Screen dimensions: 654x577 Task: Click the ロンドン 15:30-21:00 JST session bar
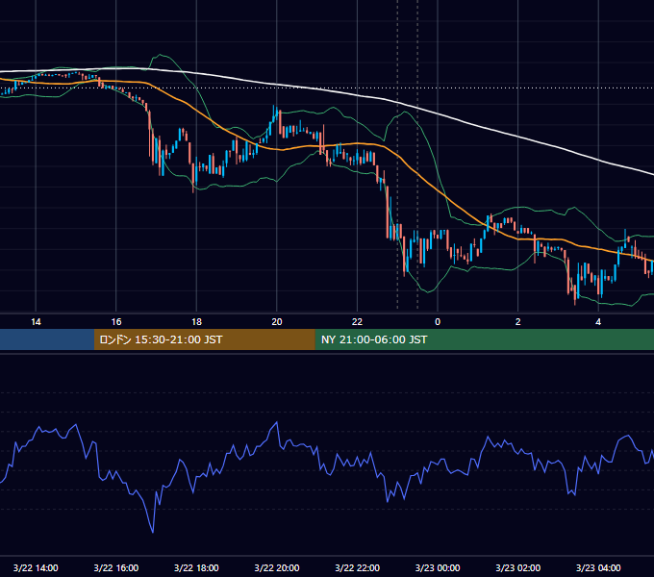[x=204, y=339]
